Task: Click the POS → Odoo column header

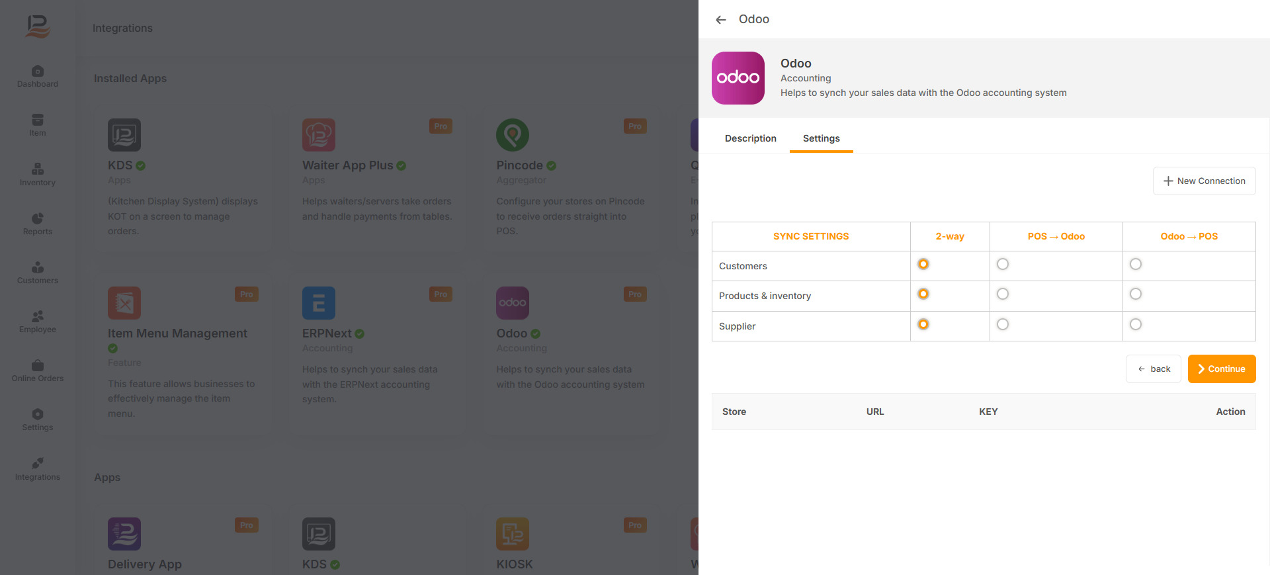Action: [1056, 236]
